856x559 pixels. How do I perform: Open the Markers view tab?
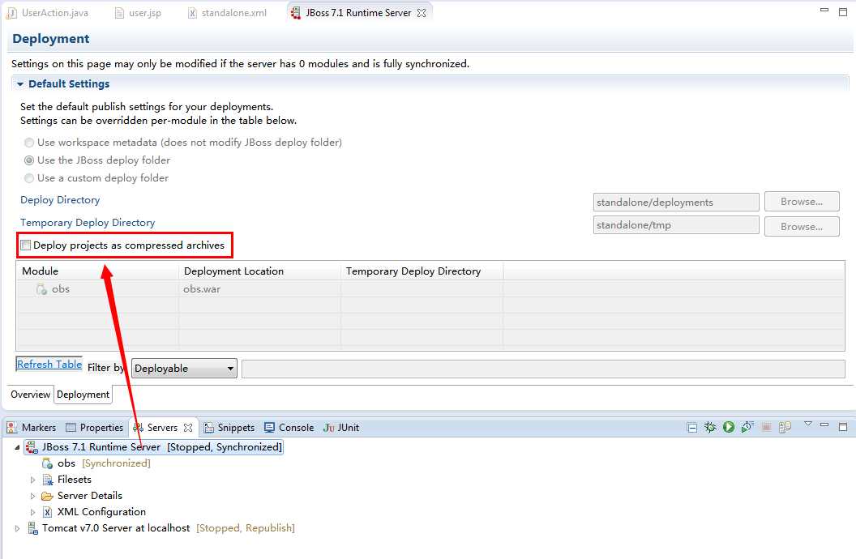[32, 428]
